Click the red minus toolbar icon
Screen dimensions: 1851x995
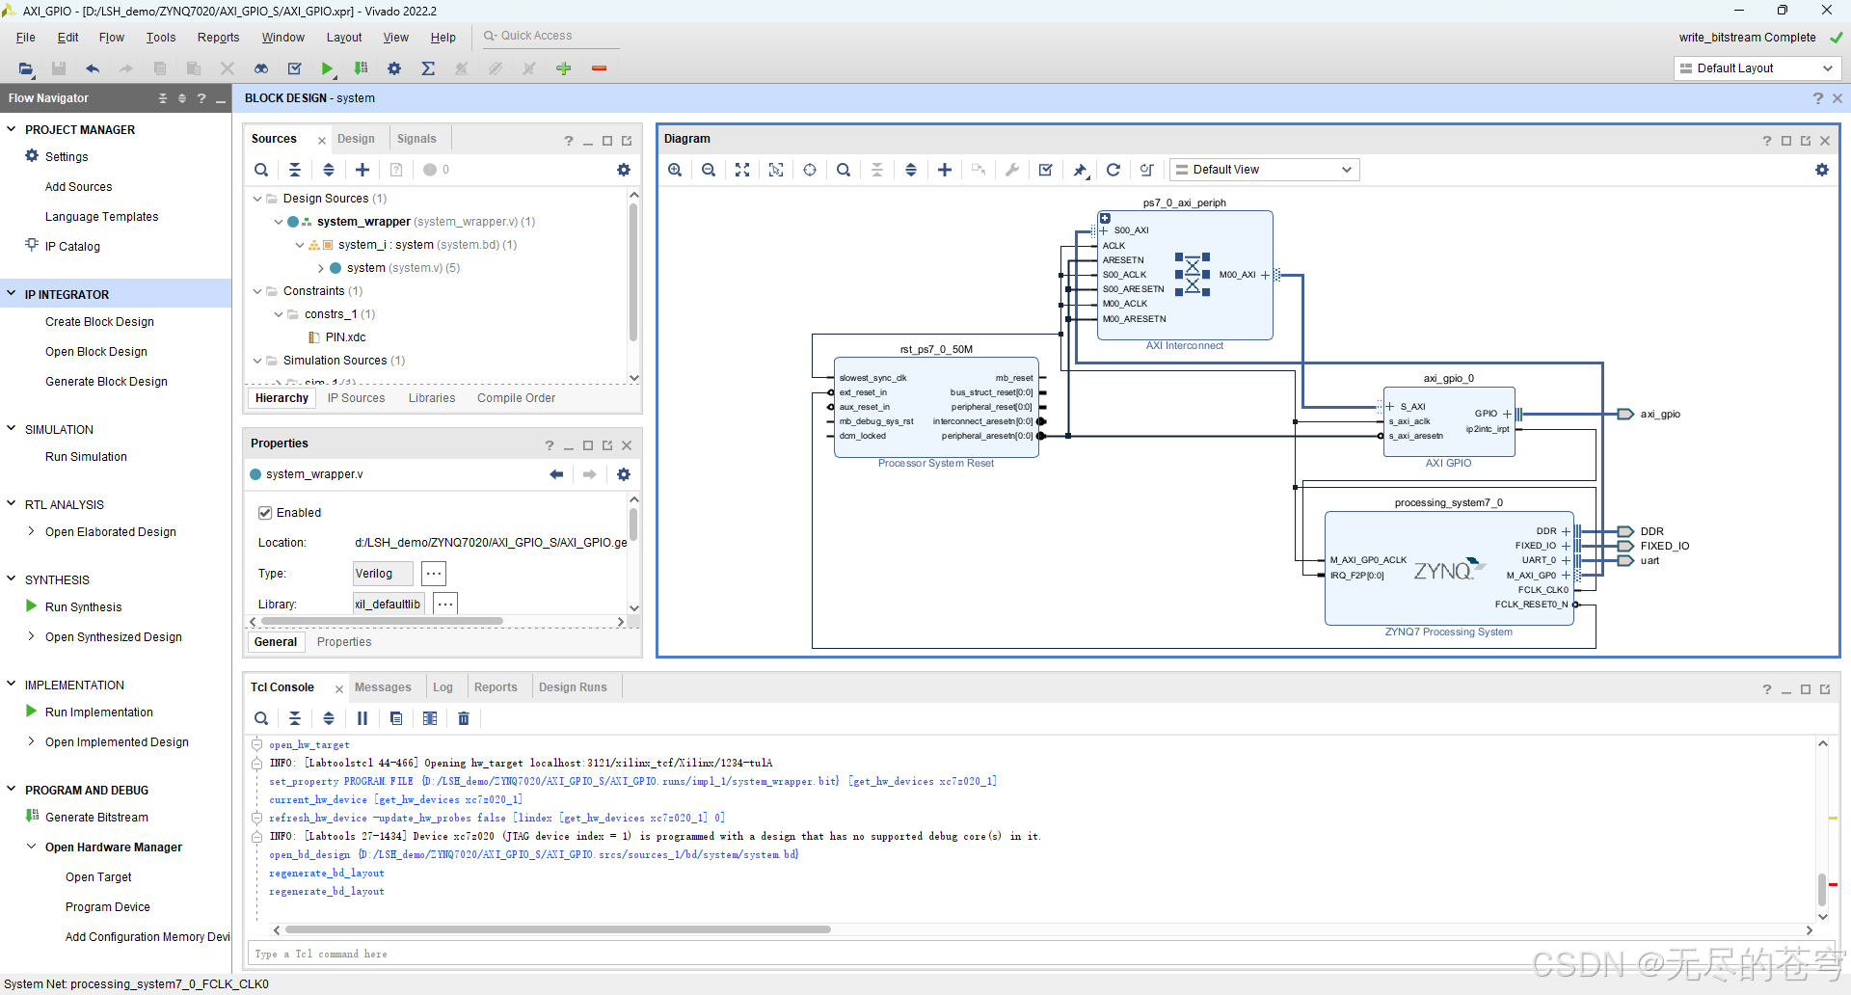point(599,68)
